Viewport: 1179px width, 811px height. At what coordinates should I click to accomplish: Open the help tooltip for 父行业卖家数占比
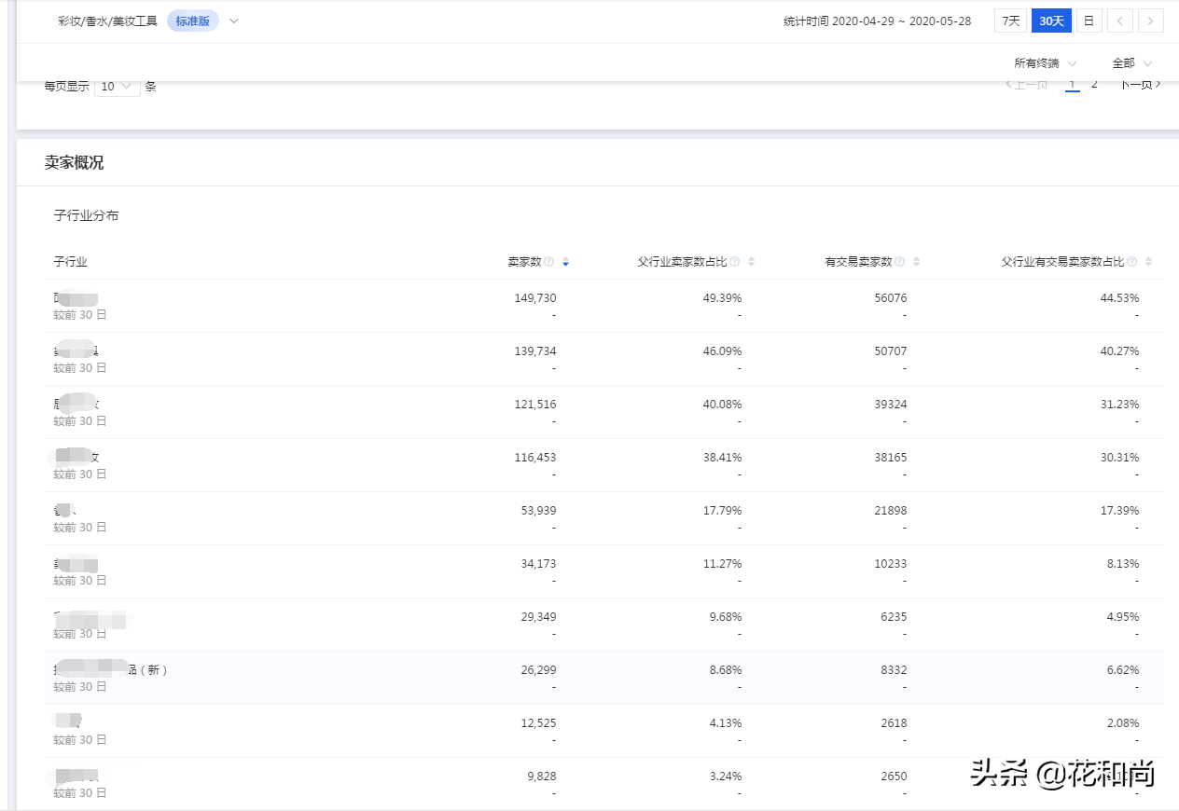(x=736, y=262)
